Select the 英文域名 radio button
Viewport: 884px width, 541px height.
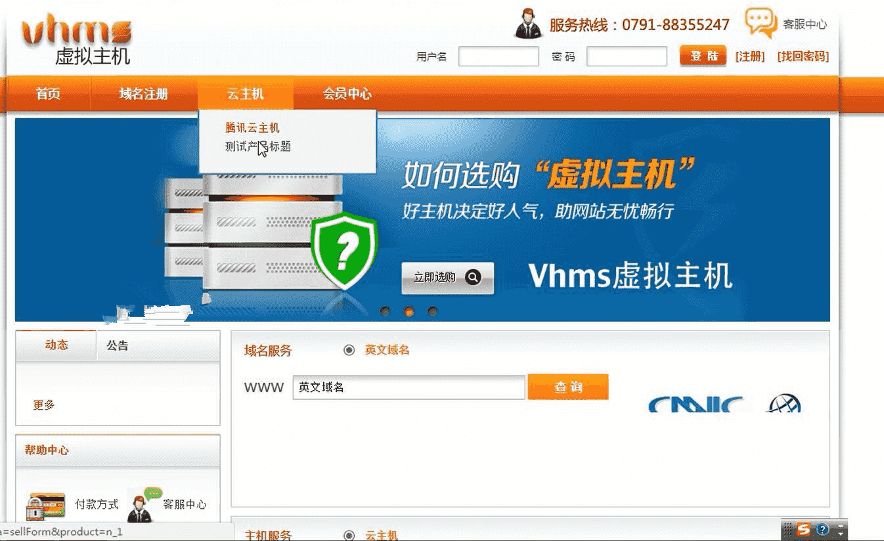click(349, 351)
